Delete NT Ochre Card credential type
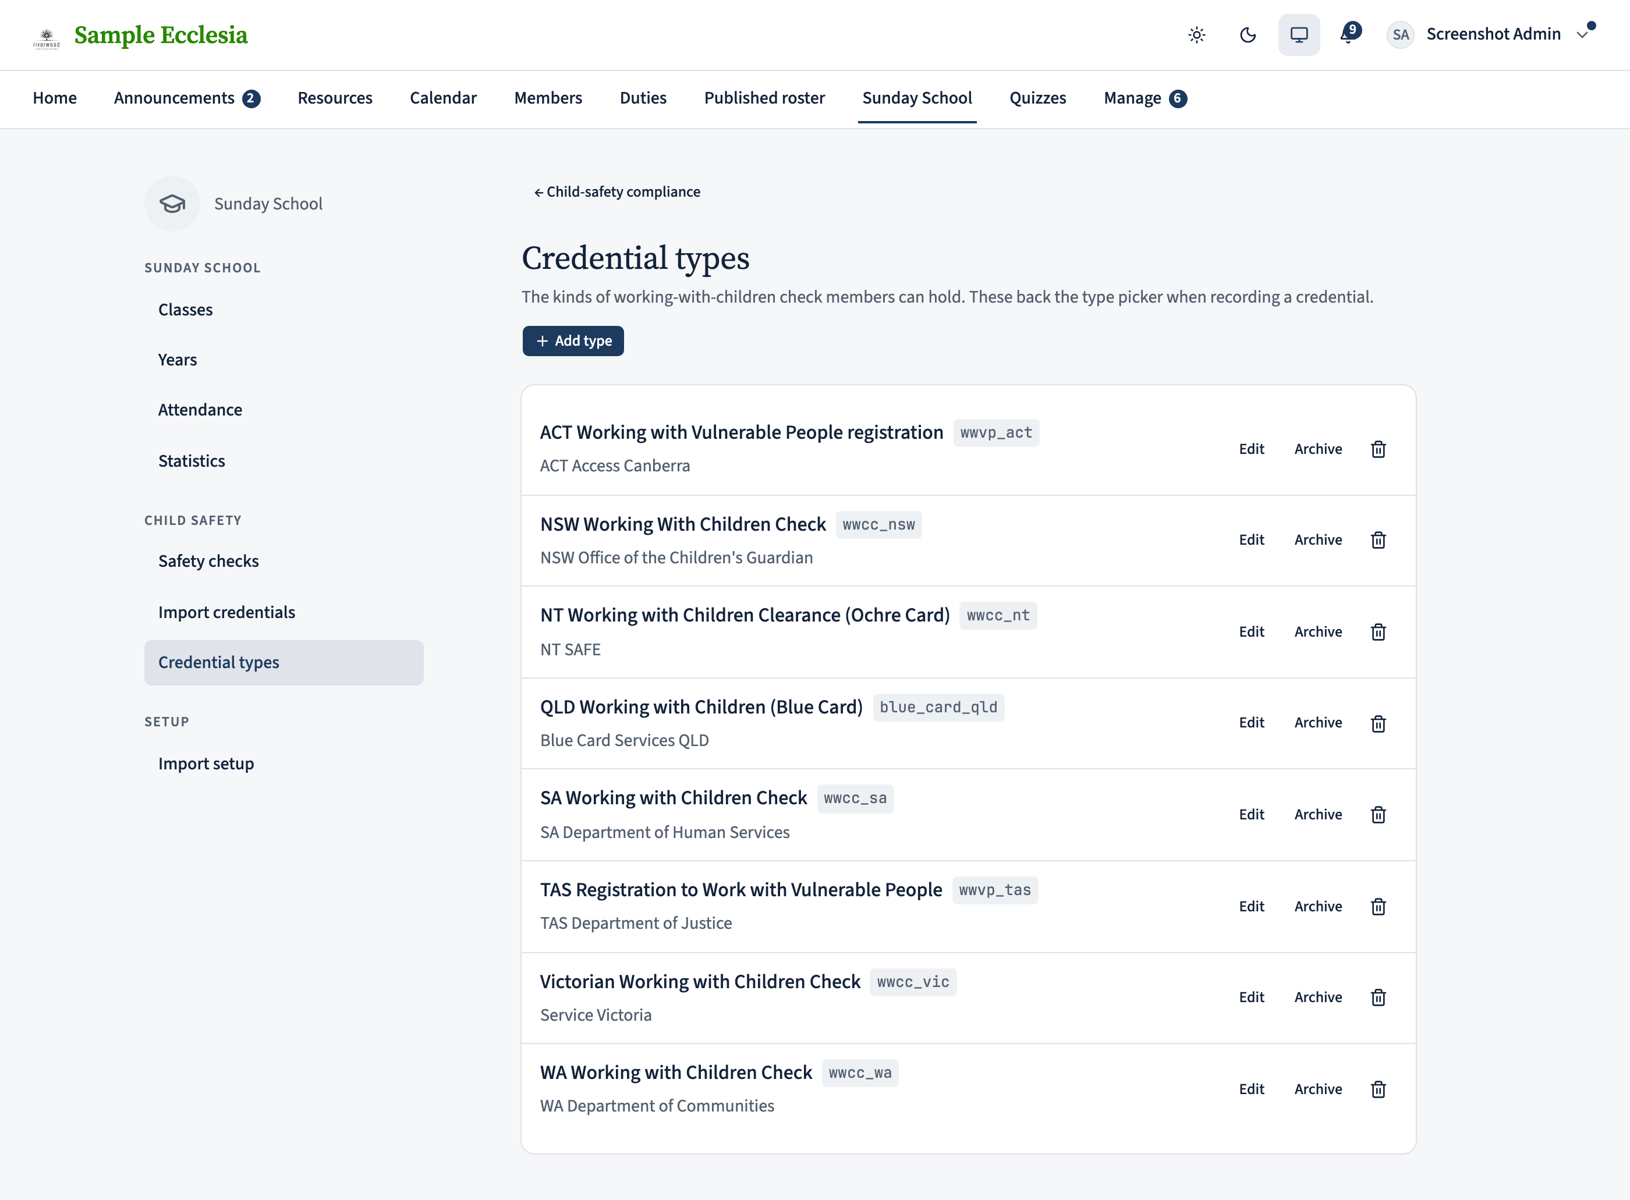The height and width of the screenshot is (1200, 1630). click(x=1378, y=632)
